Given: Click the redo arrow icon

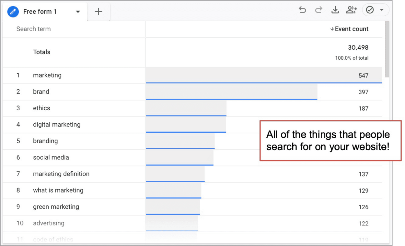Looking at the screenshot, I should [x=318, y=10].
